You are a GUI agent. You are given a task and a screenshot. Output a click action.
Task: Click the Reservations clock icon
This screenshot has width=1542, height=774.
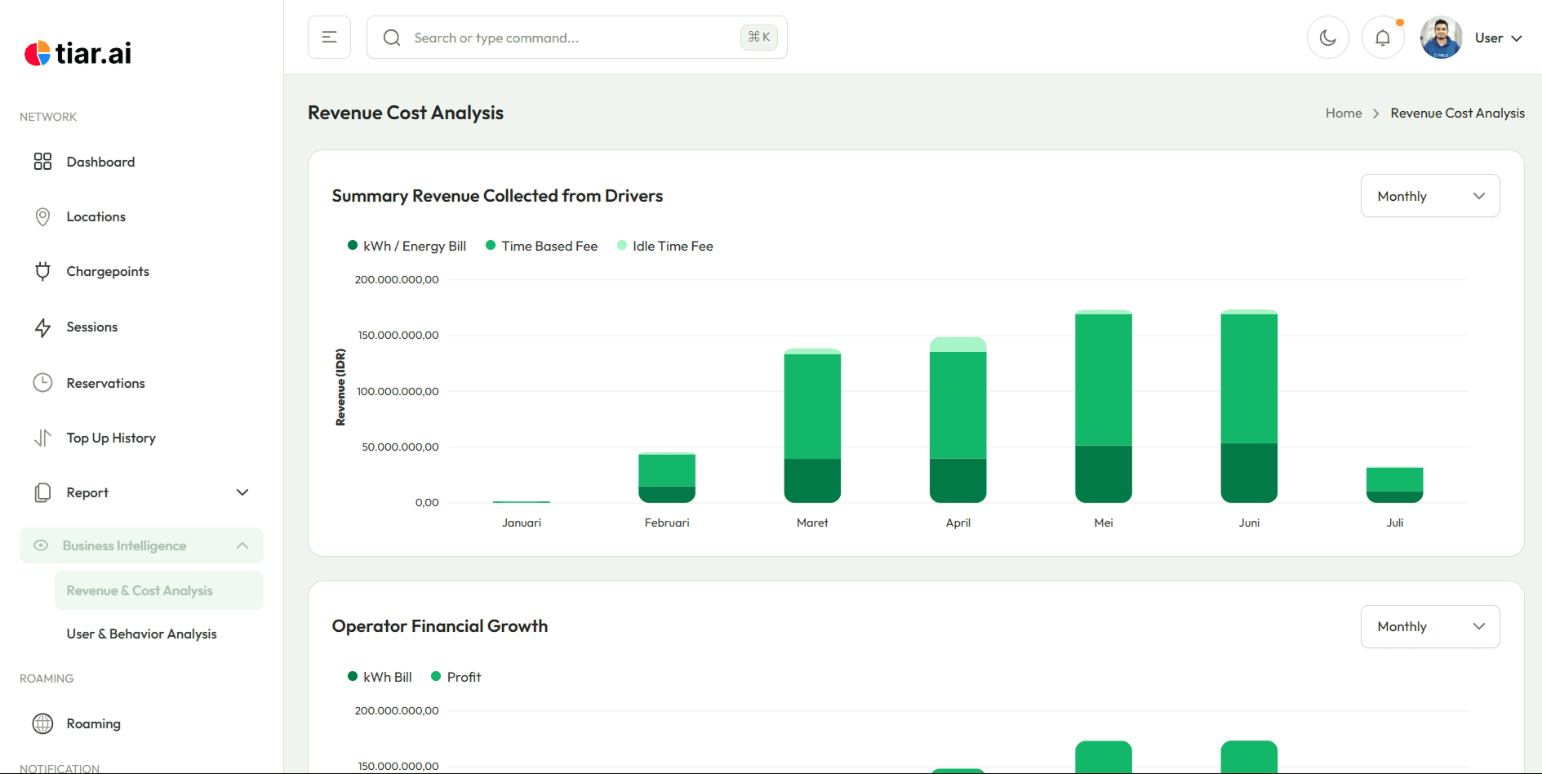[42, 383]
